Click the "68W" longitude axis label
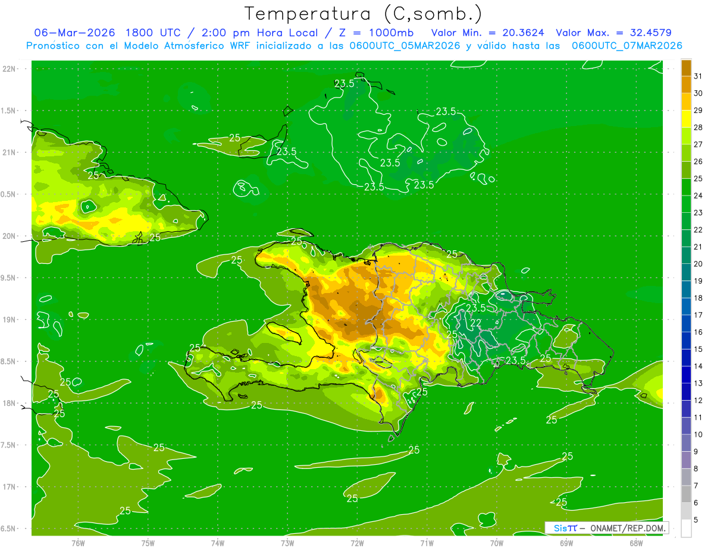714x551 pixels. pos(636,543)
